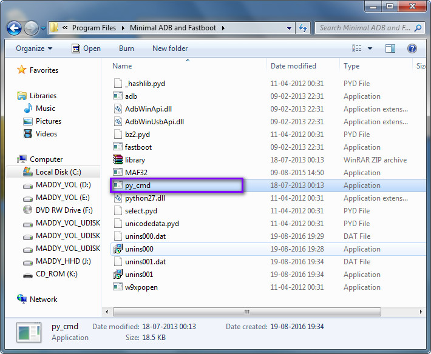431x354 pixels.
Task: Select the library WinRAR archive icon
Action: point(118,159)
